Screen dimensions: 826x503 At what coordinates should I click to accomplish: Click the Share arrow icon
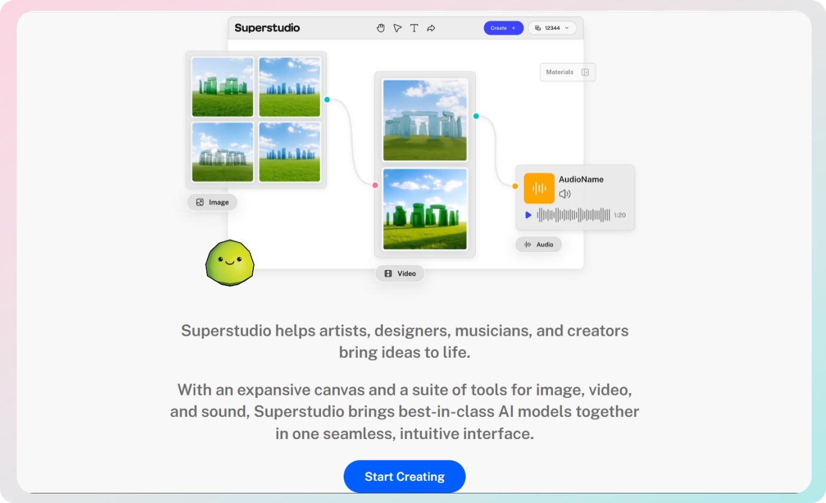431,28
